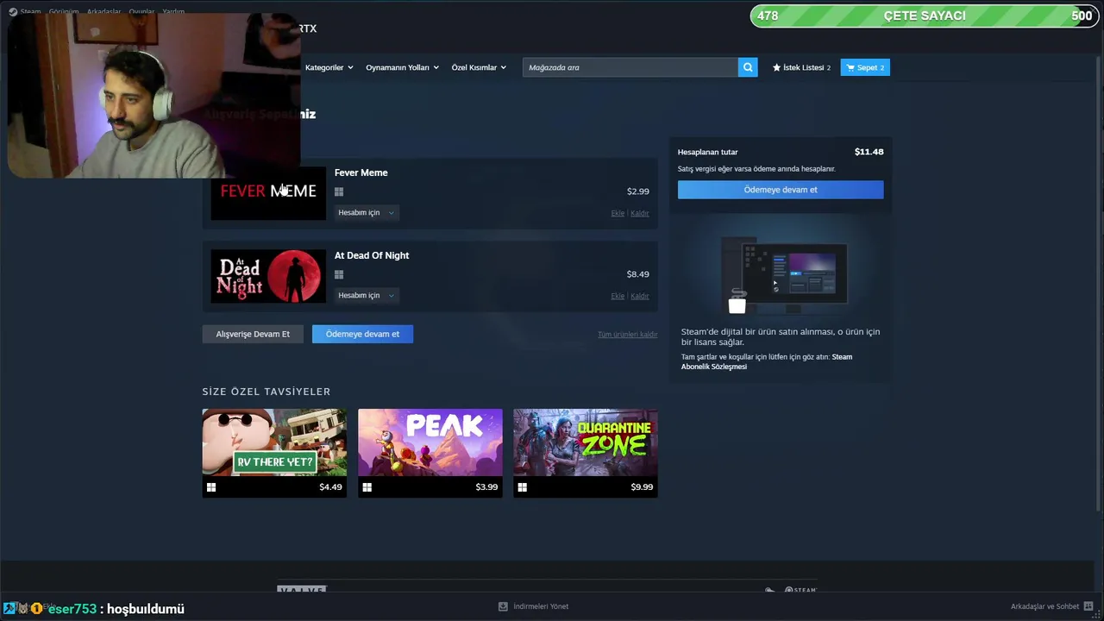
Task: Open the Fever Meme title link
Action: [x=361, y=172]
